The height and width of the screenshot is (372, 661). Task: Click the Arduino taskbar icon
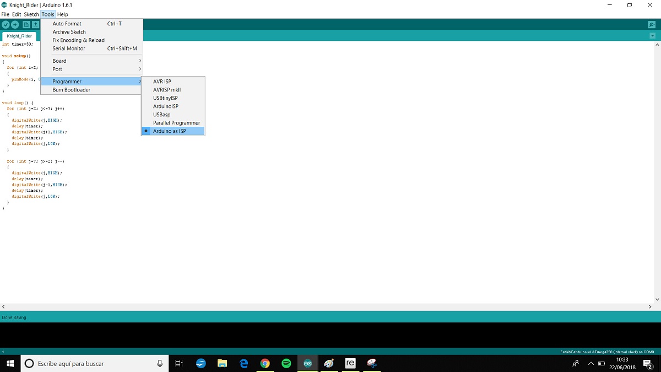[x=308, y=363]
